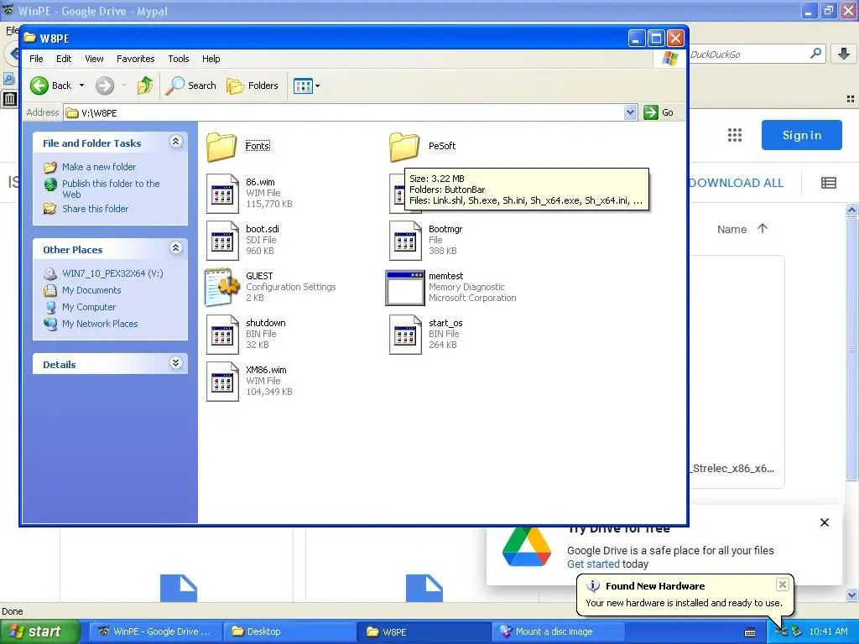Click the Get started link

click(x=593, y=564)
